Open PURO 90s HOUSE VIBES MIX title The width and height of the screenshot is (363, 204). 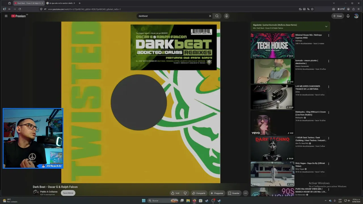pos(311,190)
